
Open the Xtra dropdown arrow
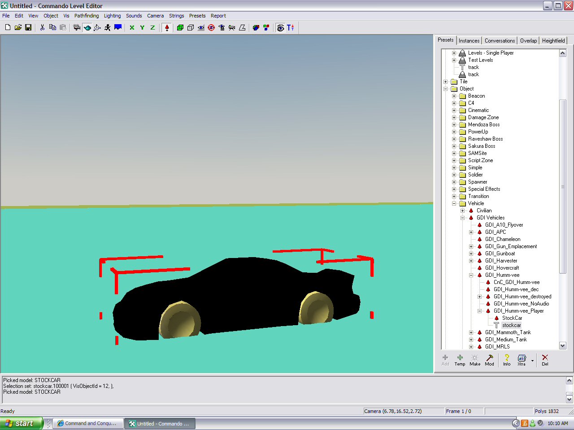pyautogui.click(x=532, y=360)
